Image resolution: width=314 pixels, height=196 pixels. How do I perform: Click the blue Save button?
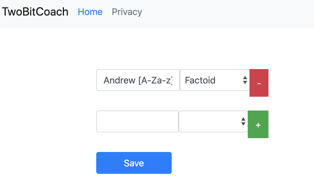(134, 163)
